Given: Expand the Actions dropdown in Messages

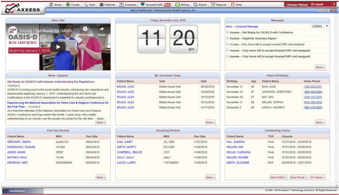Looking at the screenshot, I should [x=320, y=27].
